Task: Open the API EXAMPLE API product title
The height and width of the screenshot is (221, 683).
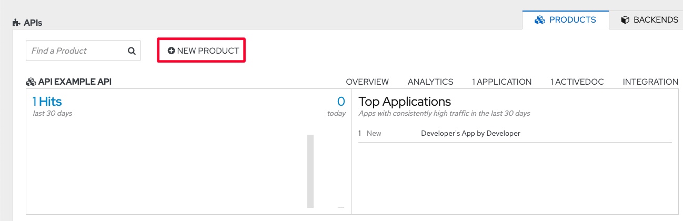Action: click(x=75, y=82)
